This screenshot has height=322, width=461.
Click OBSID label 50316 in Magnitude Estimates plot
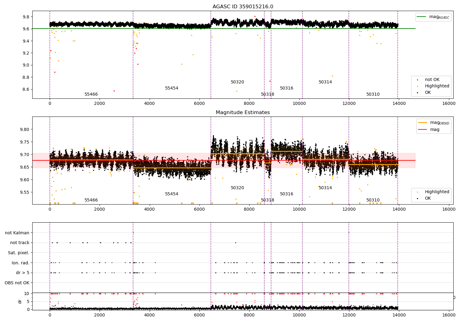coord(286,194)
